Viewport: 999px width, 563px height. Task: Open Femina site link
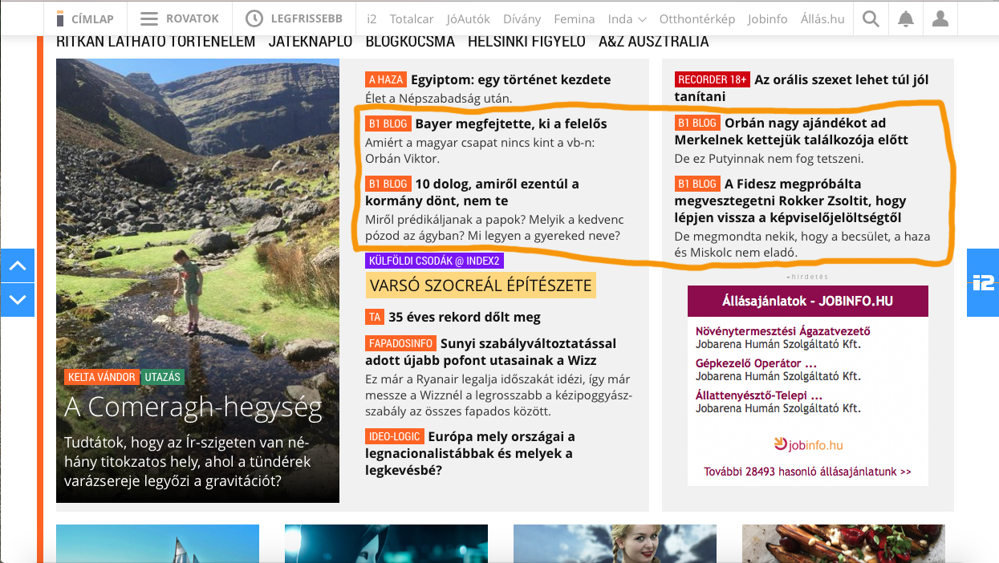(x=575, y=18)
